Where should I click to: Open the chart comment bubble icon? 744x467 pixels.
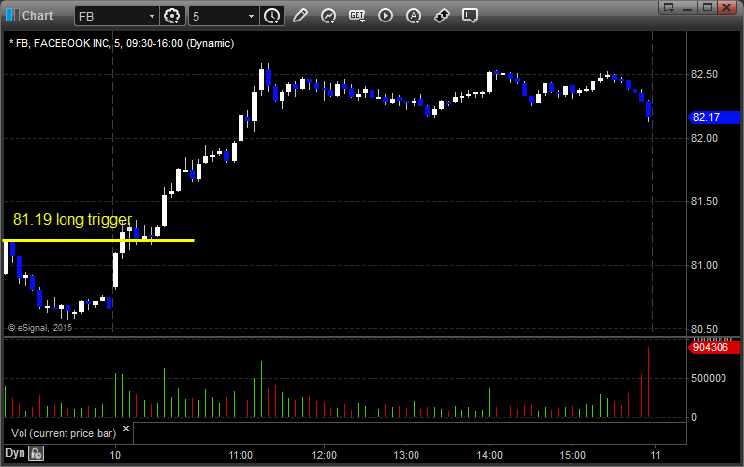pyautogui.click(x=469, y=16)
